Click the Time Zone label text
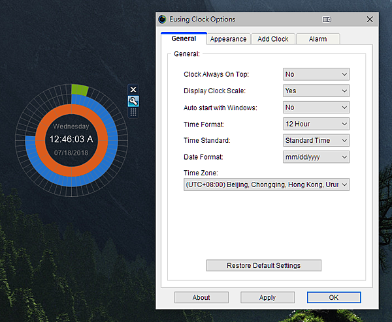The width and height of the screenshot is (392, 322). click(201, 173)
